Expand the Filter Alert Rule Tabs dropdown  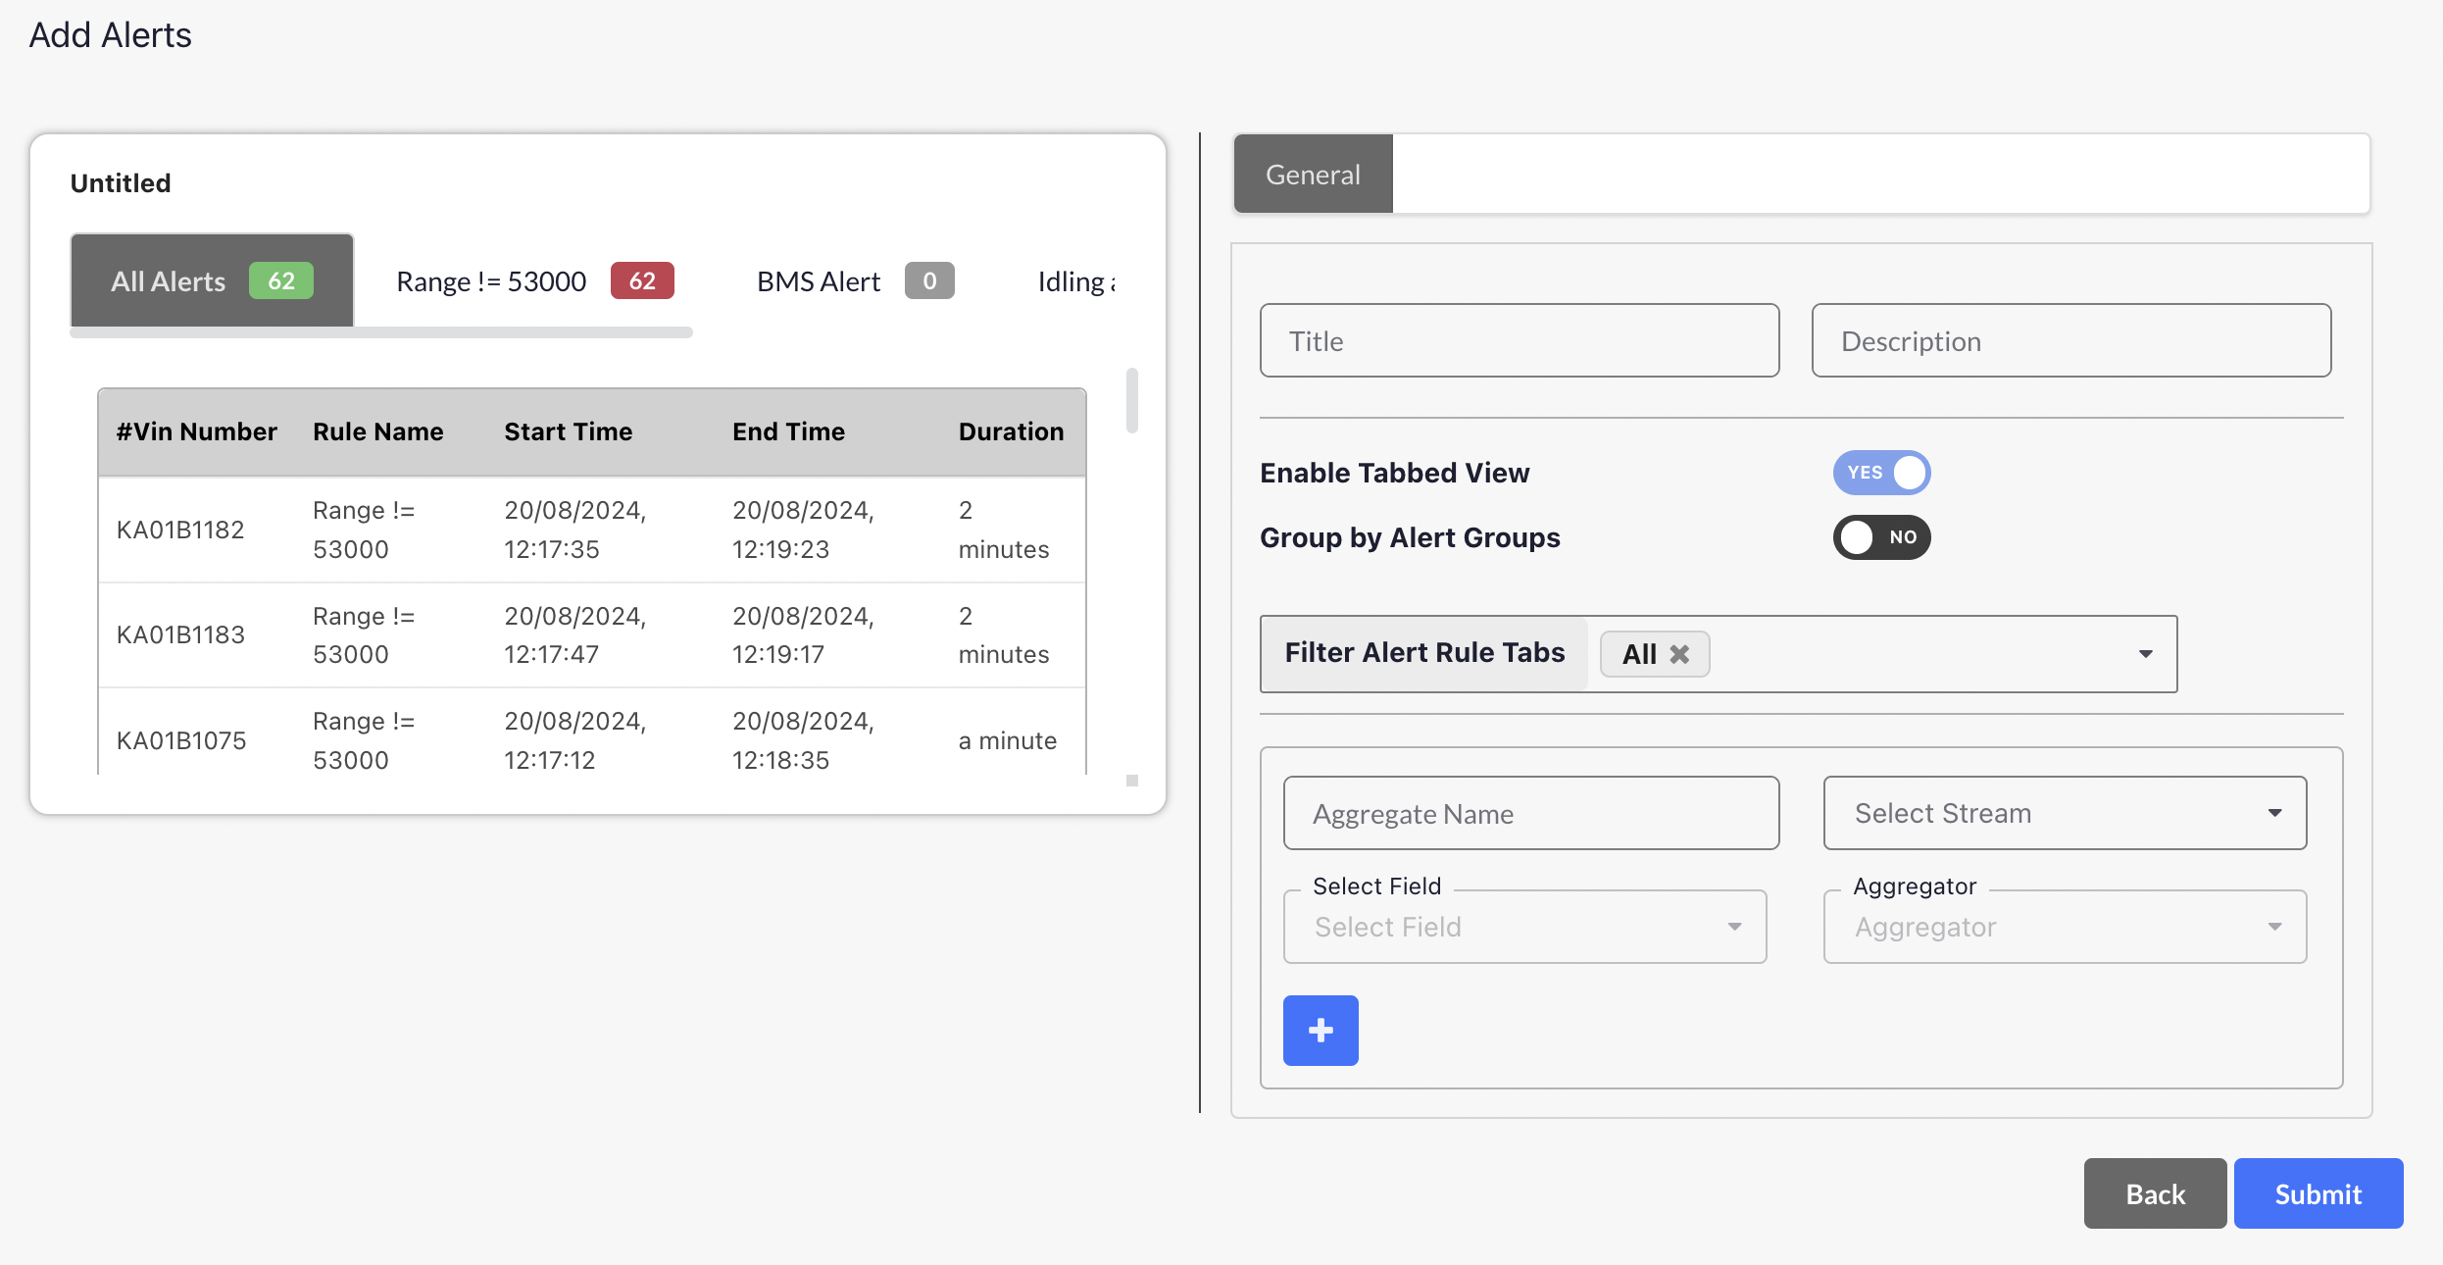click(2145, 654)
